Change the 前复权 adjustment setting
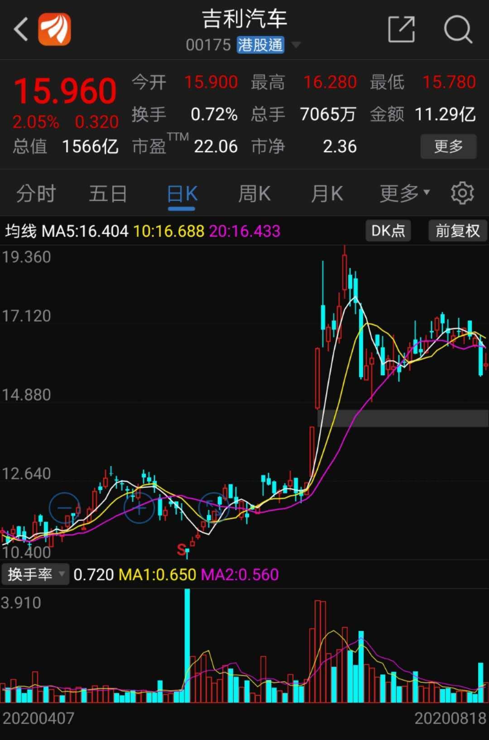Image resolution: width=489 pixels, height=740 pixels. click(x=458, y=231)
